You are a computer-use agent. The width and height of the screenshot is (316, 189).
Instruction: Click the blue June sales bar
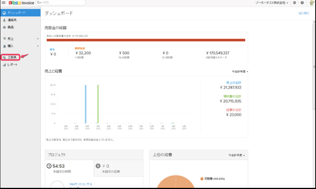[86, 104]
